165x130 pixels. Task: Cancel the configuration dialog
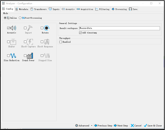tap(136, 126)
